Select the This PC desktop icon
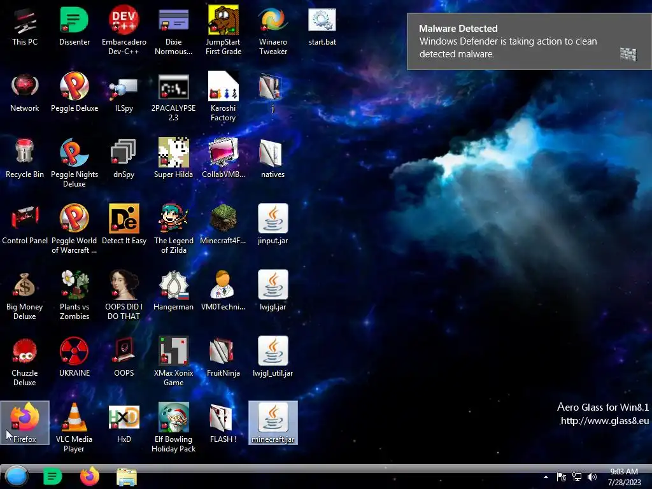652x489 pixels. click(x=25, y=27)
